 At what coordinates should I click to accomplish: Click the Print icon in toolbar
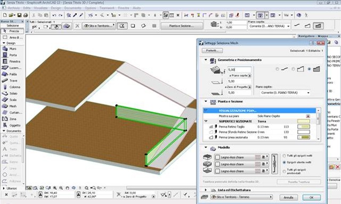(x=26, y=15)
